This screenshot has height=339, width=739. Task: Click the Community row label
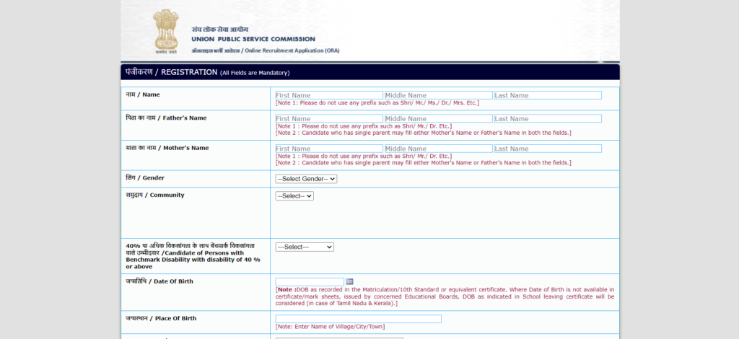(154, 195)
